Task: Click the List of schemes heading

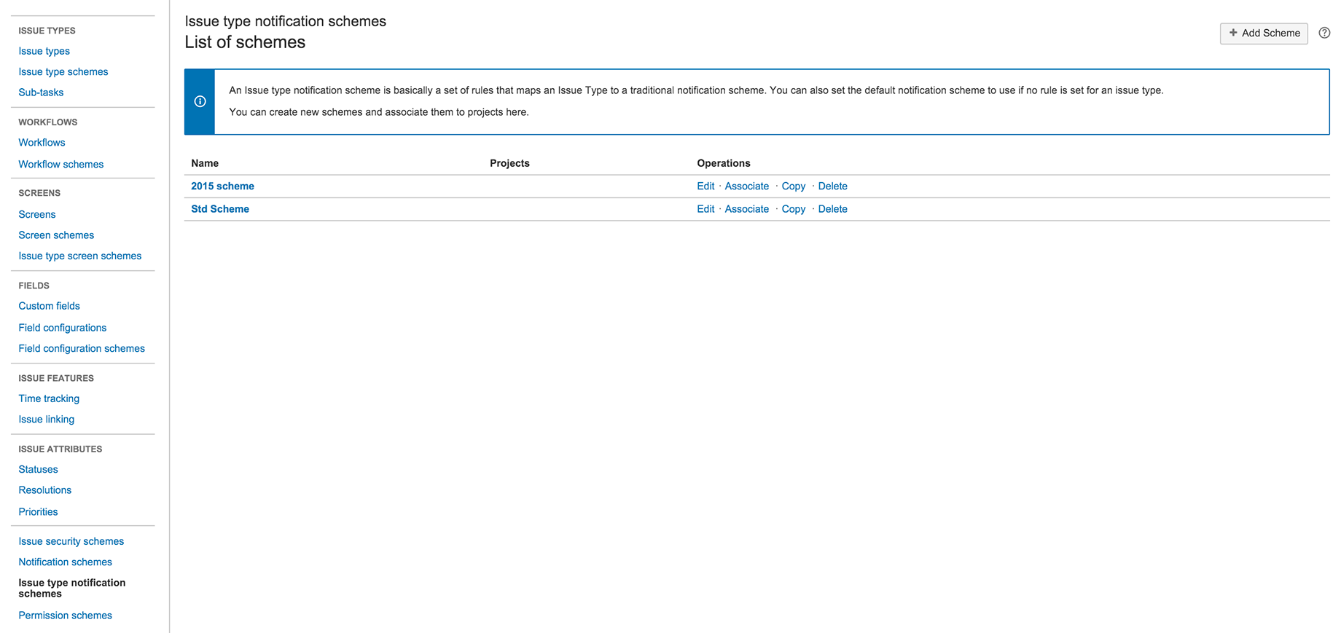Action: [x=245, y=42]
